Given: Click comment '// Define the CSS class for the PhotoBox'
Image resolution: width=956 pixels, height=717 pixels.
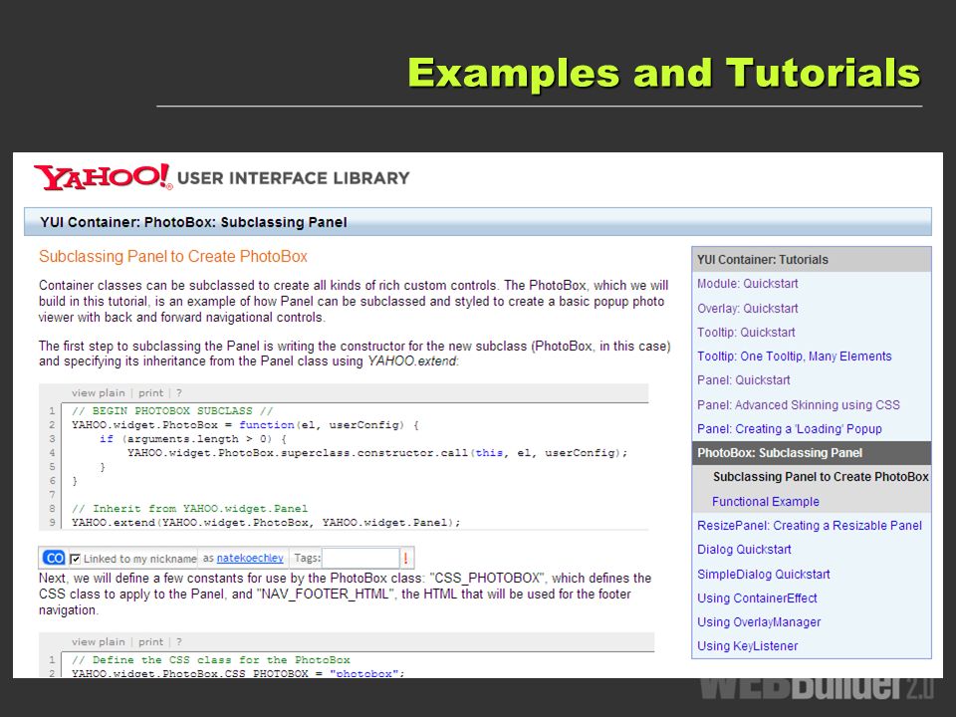Looking at the screenshot, I should pos(211,659).
